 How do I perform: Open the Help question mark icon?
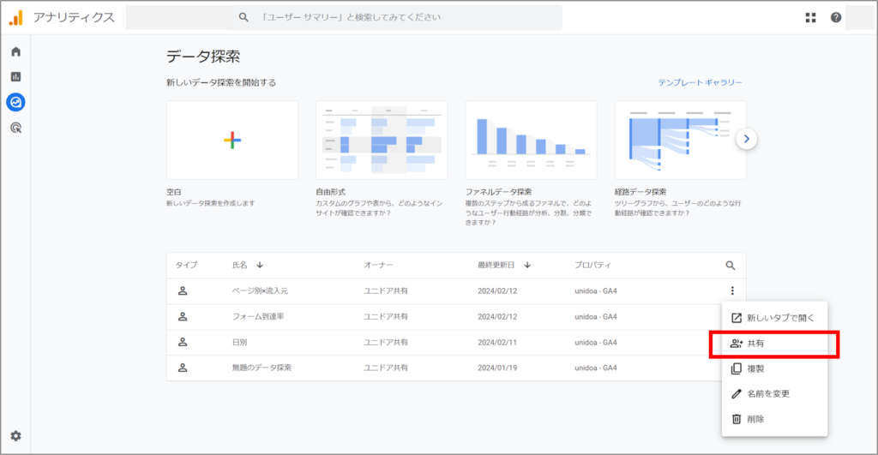tap(836, 18)
